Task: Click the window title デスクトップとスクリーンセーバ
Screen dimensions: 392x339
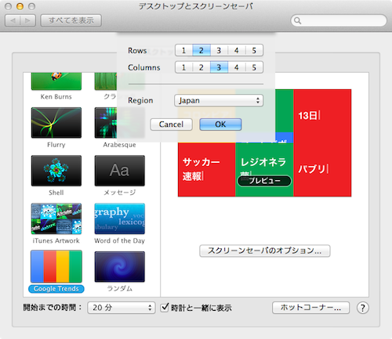Action: click(196, 6)
